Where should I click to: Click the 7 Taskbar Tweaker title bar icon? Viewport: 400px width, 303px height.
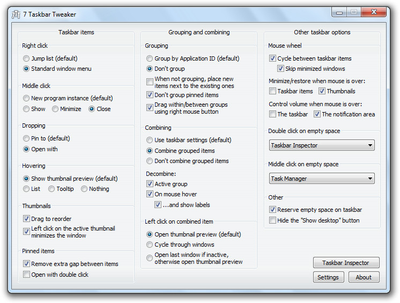tap(16, 14)
